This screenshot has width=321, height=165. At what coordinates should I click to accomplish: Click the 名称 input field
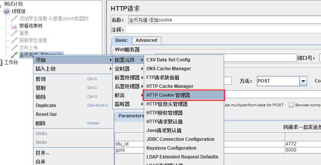225,20
